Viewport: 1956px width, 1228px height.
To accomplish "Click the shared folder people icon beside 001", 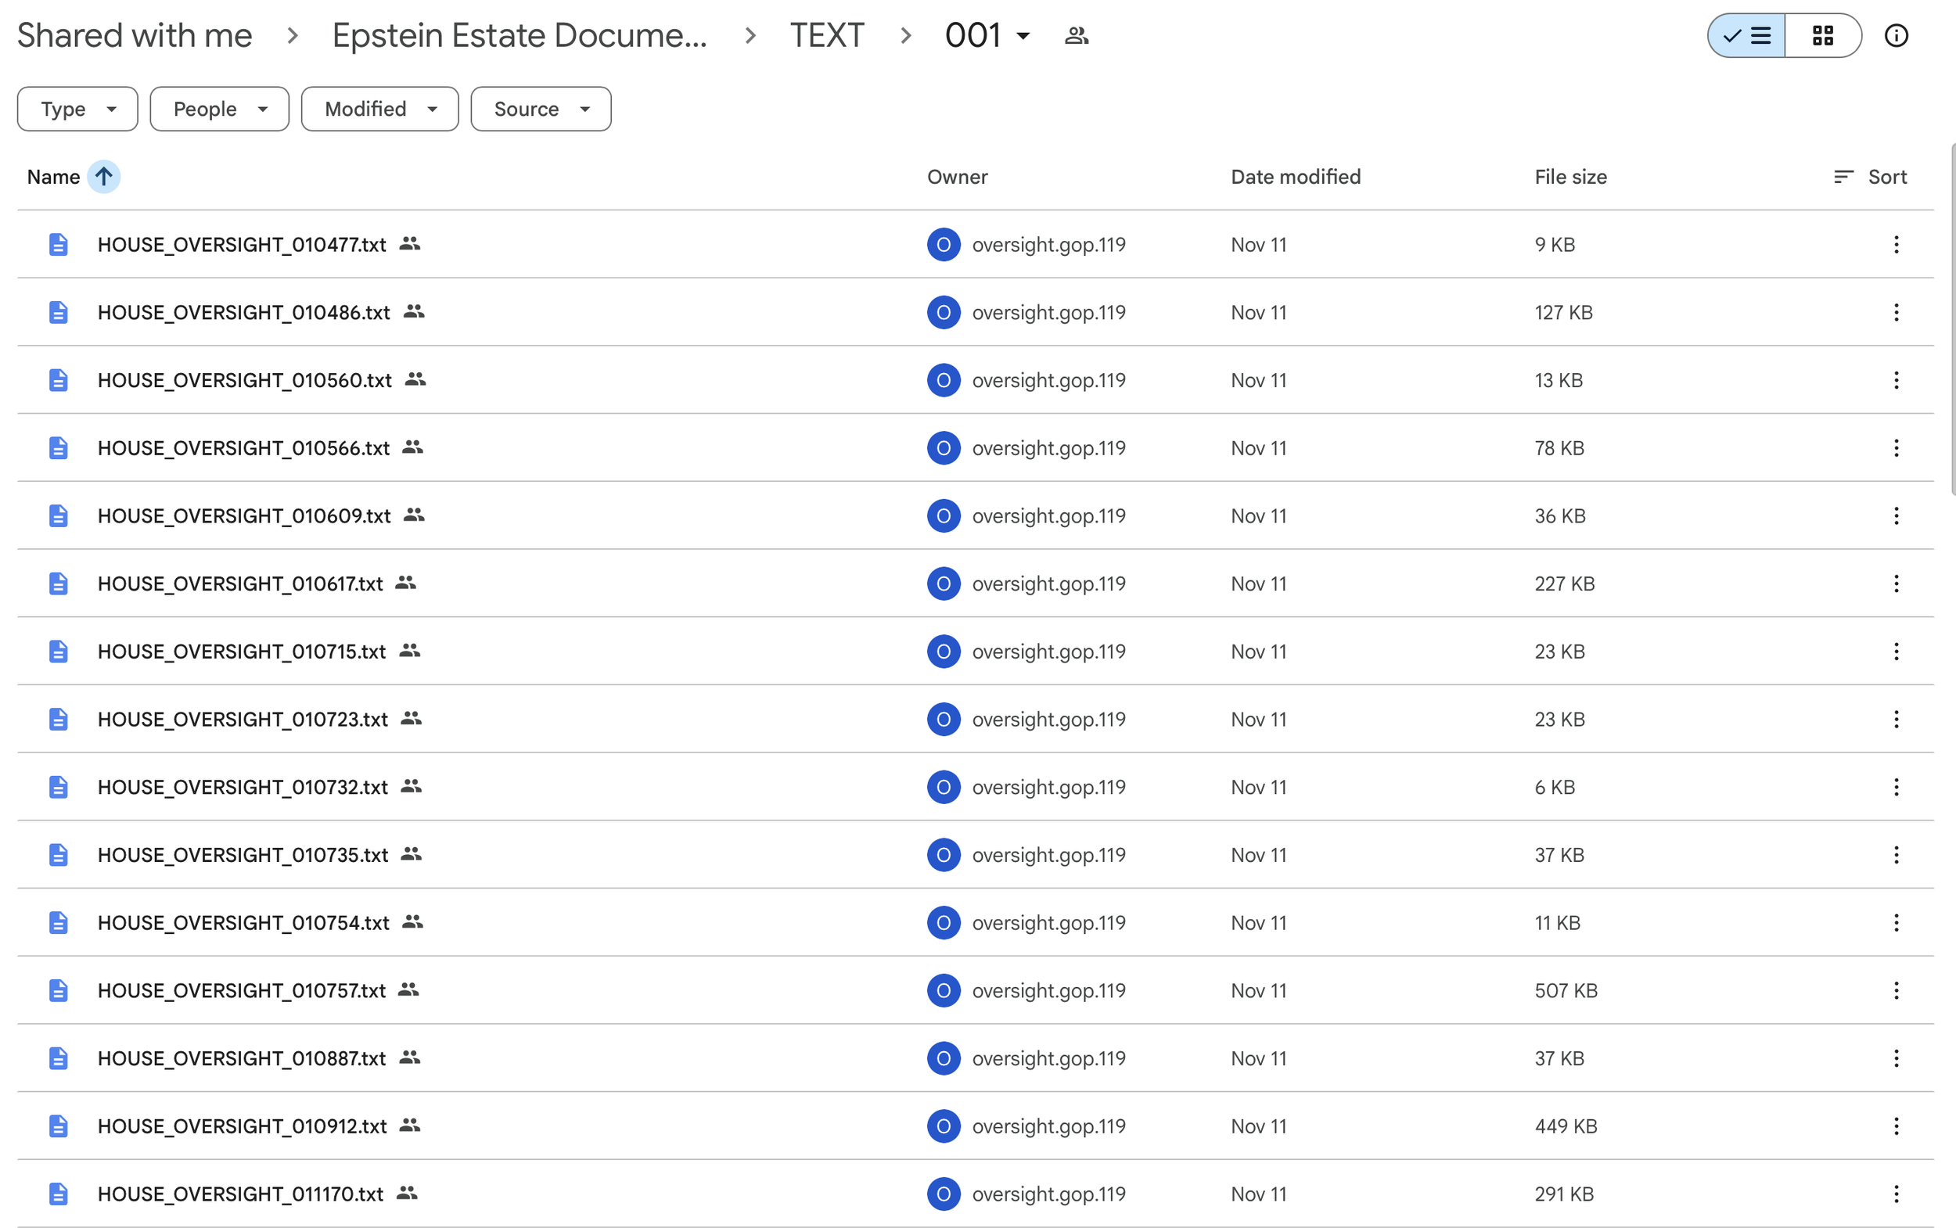I will pos(1077,36).
